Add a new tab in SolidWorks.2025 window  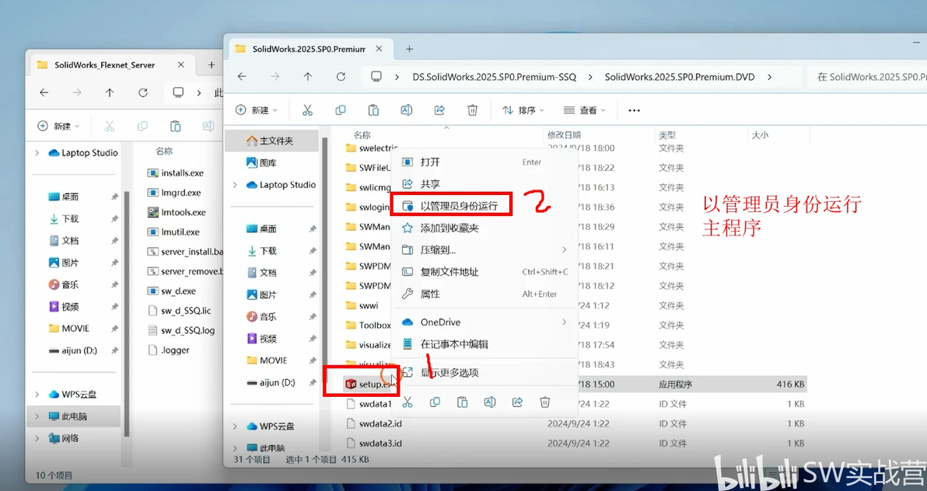(409, 49)
